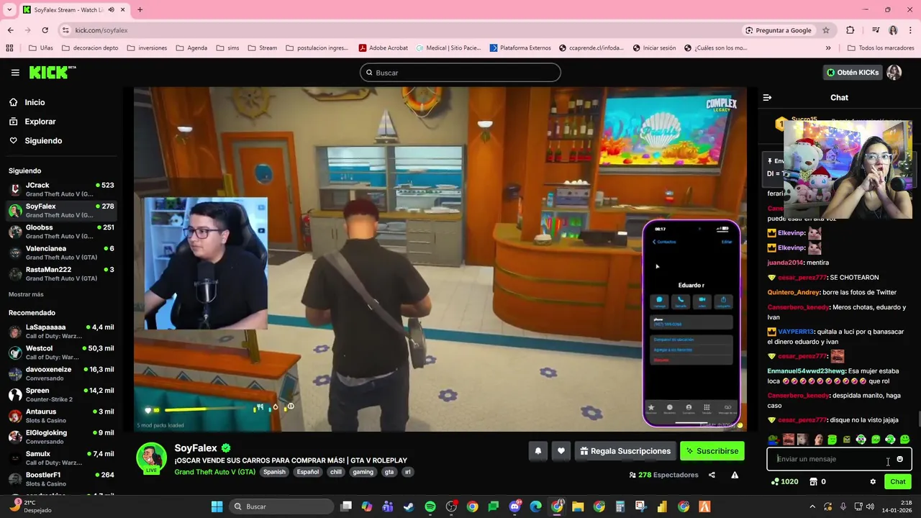Bookmark this page with star icon
Viewport: 921px width, 518px height.
click(826, 30)
